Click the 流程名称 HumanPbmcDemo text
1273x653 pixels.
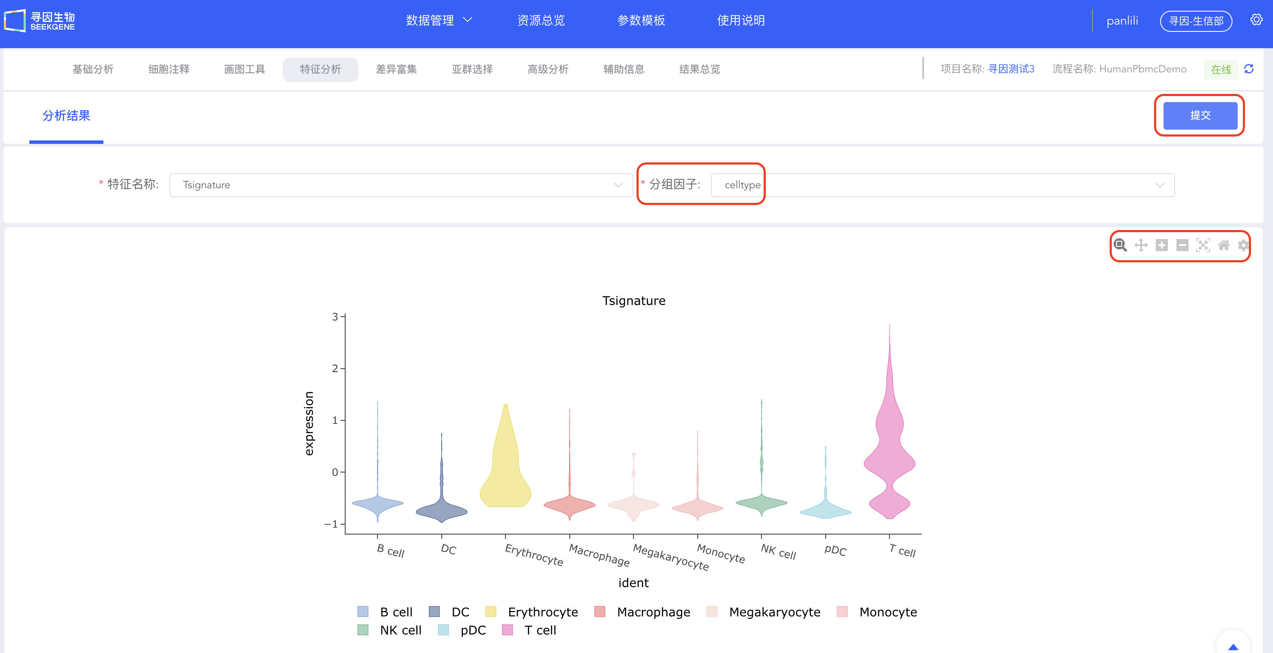1119,69
